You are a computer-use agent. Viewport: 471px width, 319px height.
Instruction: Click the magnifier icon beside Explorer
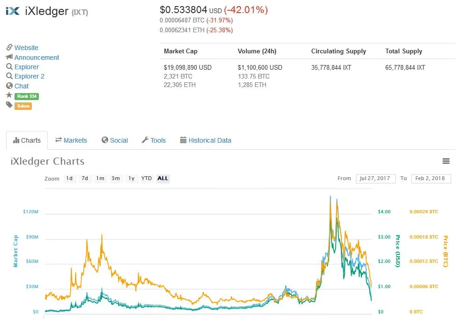9,66
